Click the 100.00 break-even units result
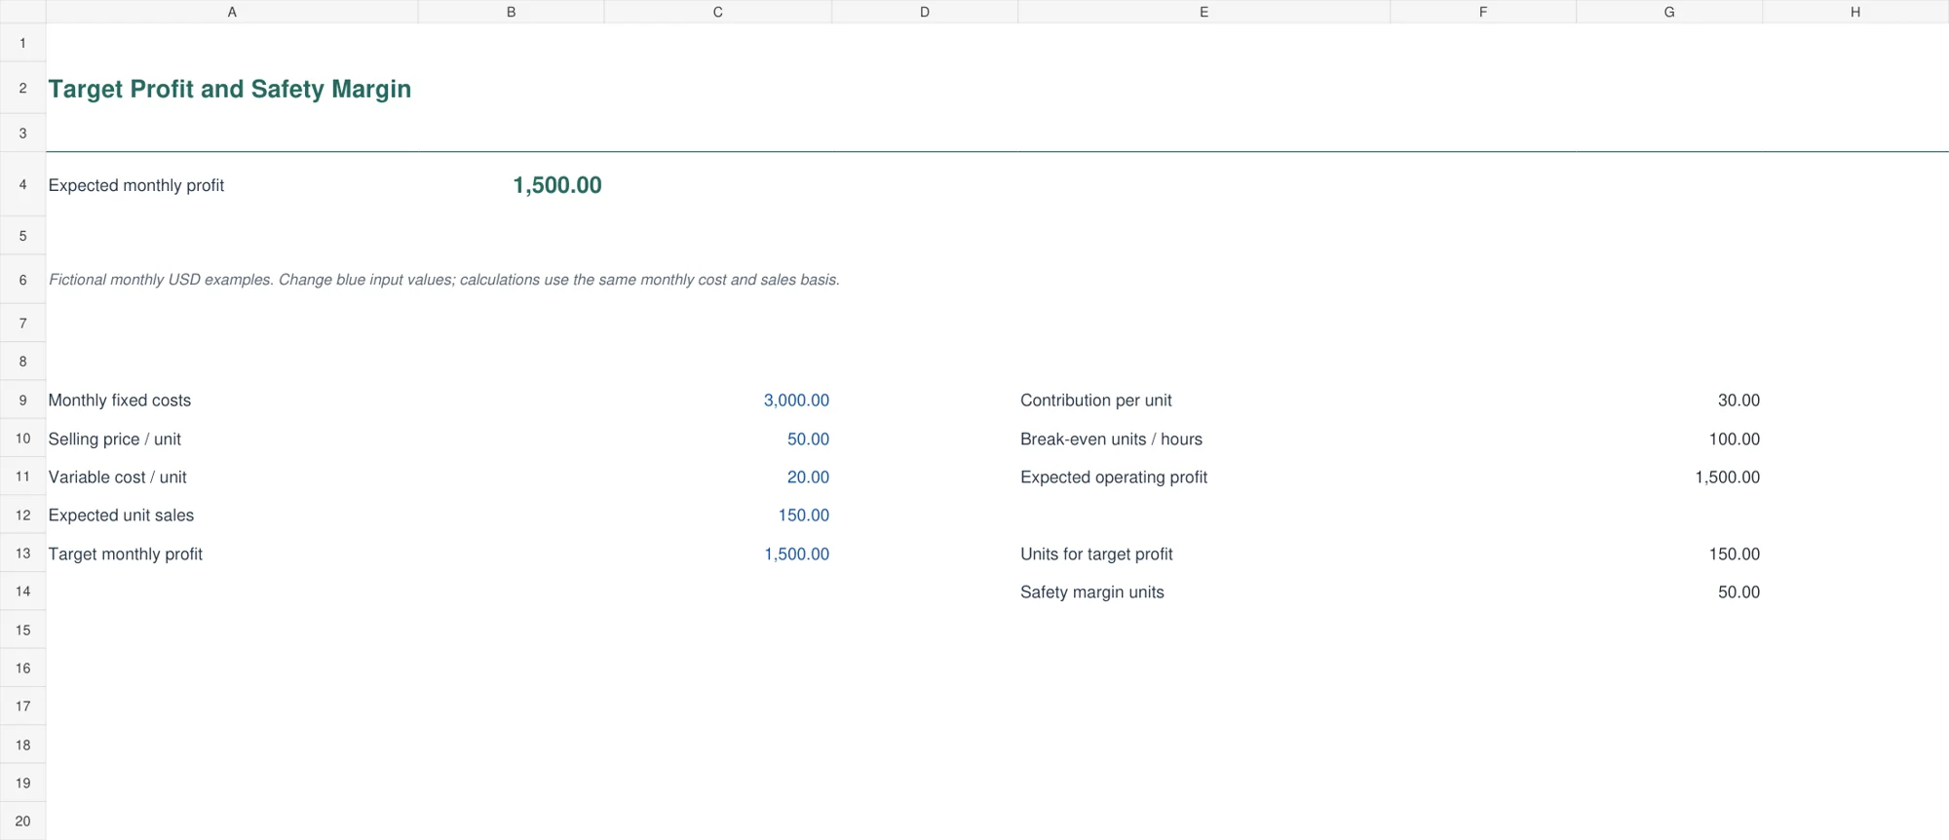Viewport: 1949px width, 840px height. [x=1734, y=439]
